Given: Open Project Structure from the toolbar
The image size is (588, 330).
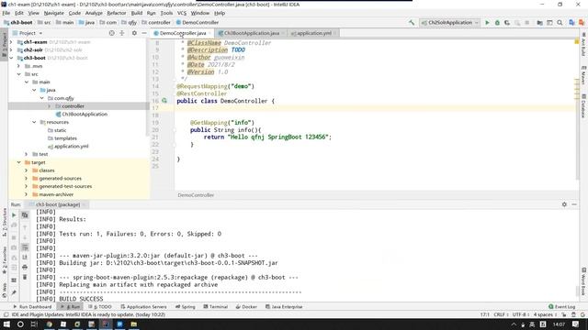Looking at the screenshot, I should click(539, 22).
